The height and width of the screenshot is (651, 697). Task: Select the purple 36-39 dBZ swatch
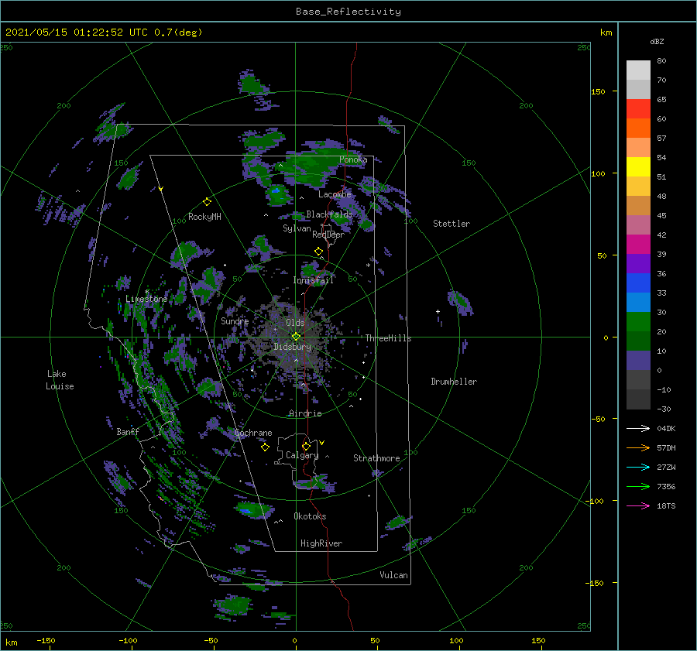tap(638, 263)
